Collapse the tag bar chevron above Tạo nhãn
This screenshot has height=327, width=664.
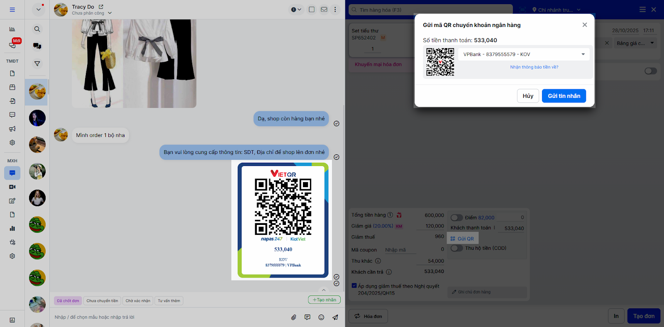coord(324,290)
